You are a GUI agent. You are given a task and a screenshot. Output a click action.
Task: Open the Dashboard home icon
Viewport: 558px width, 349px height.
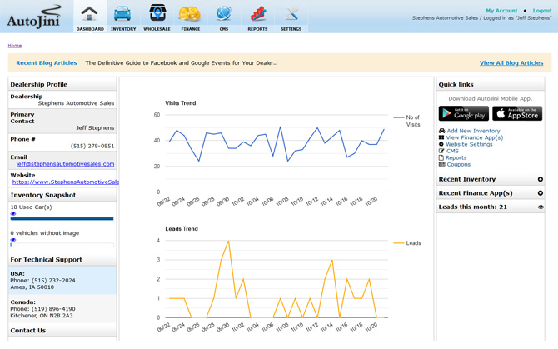[x=89, y=14]
